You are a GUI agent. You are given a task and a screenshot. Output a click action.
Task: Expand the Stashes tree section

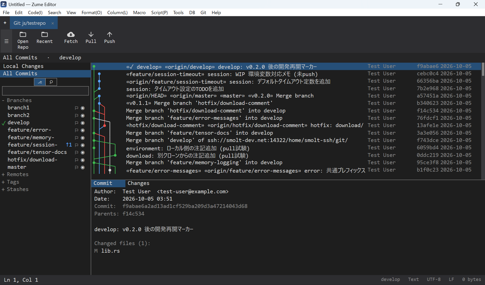pyautogui.click(x=3, y=189)
